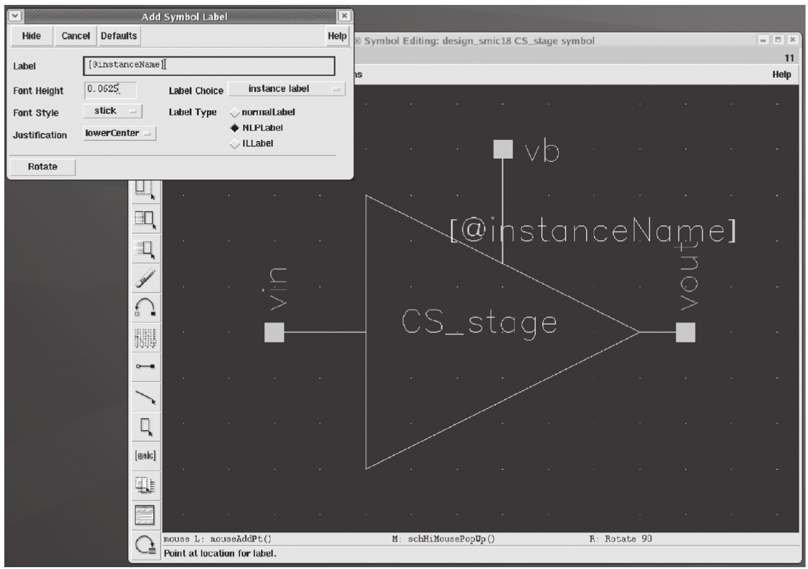Select the single rectangle shape tool
Viewport: 808px width, 569px height.
pyautogui.click(x=145, y=426)
